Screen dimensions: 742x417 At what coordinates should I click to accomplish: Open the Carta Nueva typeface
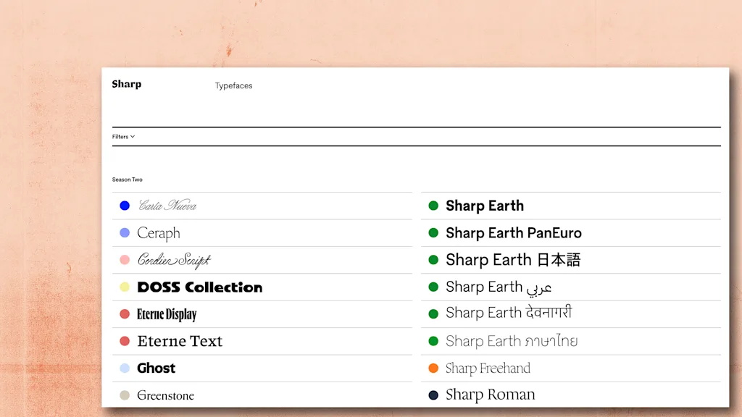pos(167,206)
